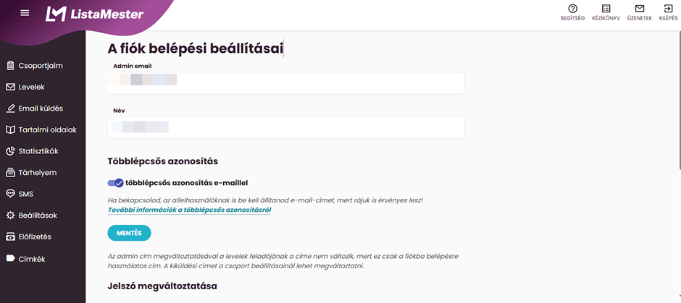Open Tárhelyem storage menu item

(x=38, y=173)
